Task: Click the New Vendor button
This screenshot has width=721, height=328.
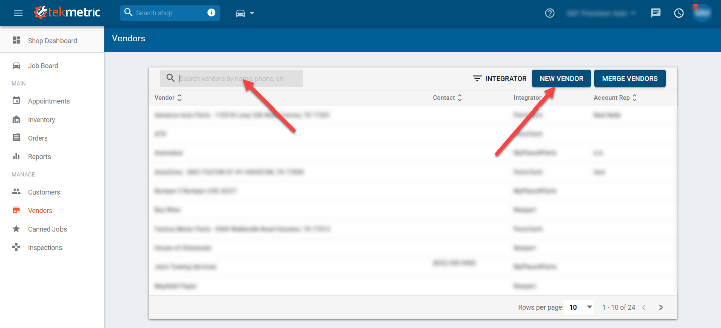Action: click(x=561, y=79)
